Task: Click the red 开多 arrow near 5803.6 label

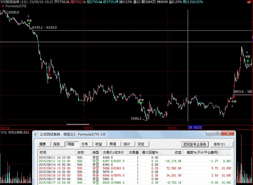Action: coord(234,96)
